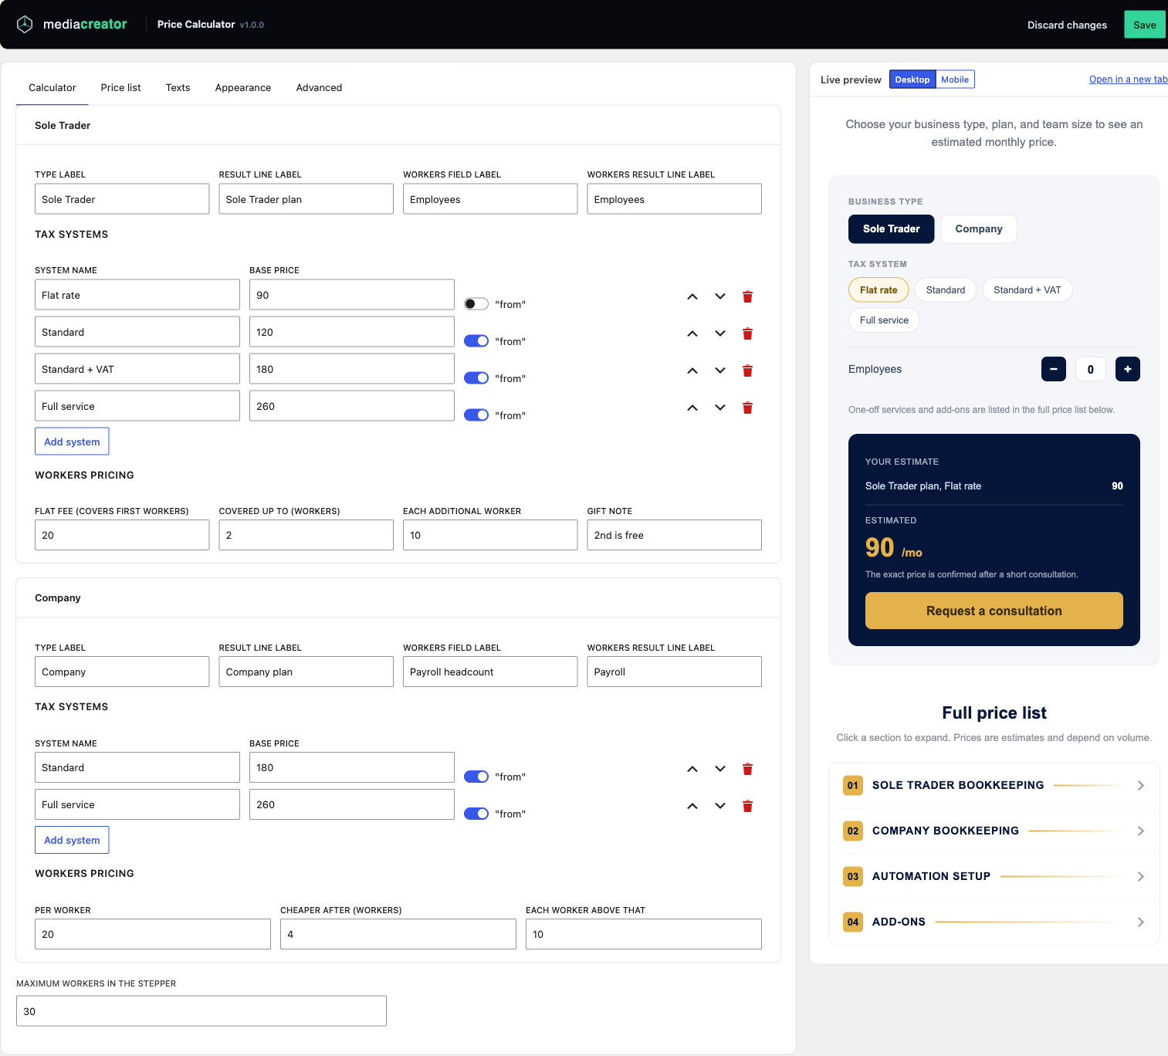Move Company Standard 180 system up
Screen dimensions: 1168x1056
click(692, 769)
